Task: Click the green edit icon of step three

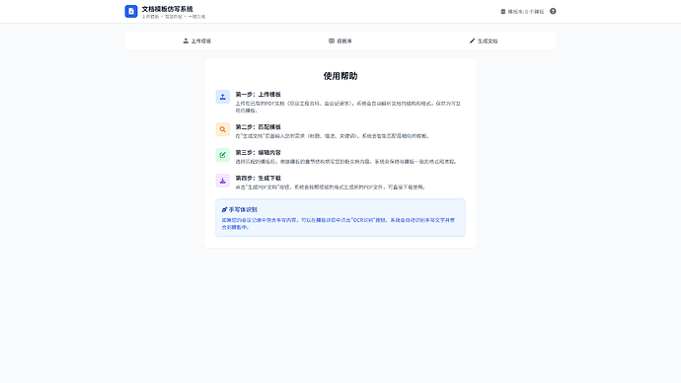Action: (223, 155)
